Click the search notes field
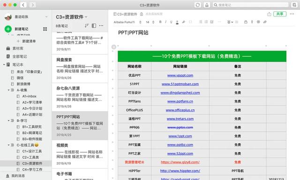 pos(251,5)
